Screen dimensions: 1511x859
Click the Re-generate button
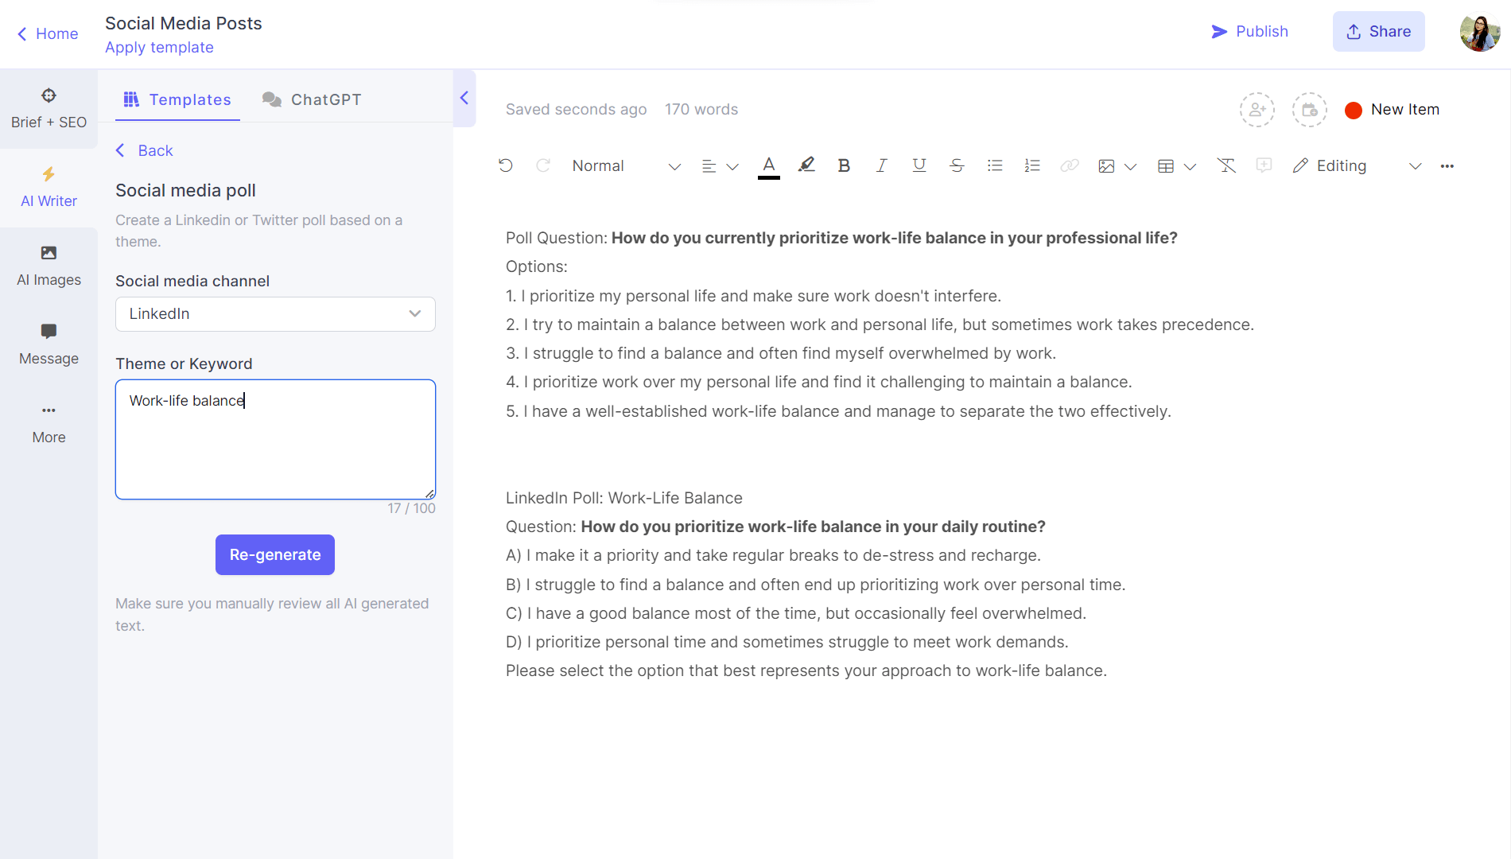click(275, 554)
